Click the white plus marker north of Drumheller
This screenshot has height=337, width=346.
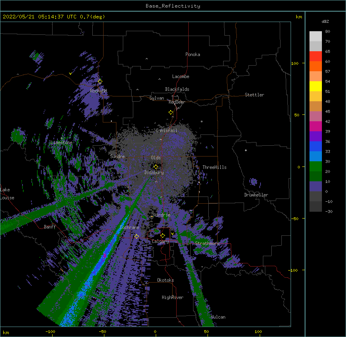pyautogui.click(x=246, y=150)
